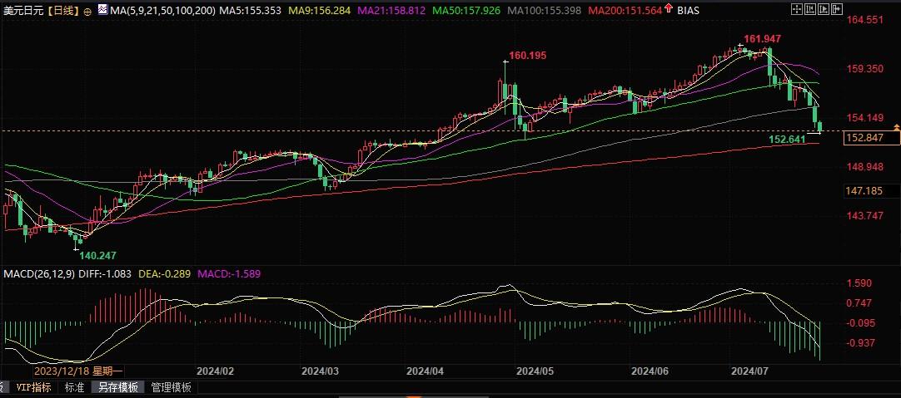Click the red up-arrow icon after MA200
Viewport: 901px width, 398px height.
point(670,10)
